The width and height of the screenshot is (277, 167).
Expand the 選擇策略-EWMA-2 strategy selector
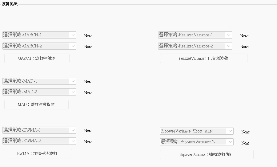click(39, 141)
